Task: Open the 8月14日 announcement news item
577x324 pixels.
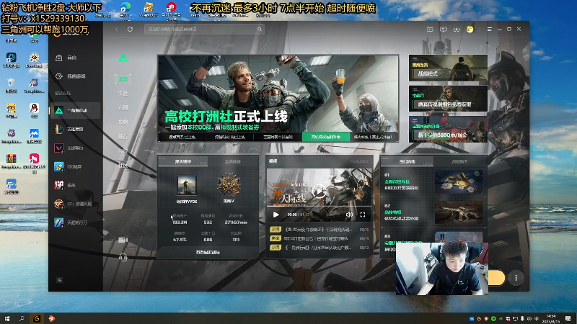Action: pyautogui.click(x=319, y=238)
